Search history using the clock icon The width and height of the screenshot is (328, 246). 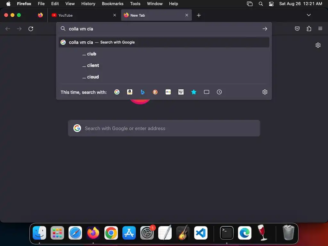point(219,92)
